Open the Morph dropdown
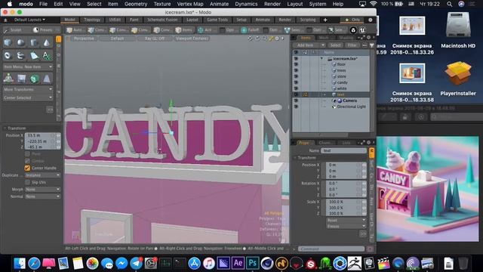483x272 pixels. (x=42, y=190)
